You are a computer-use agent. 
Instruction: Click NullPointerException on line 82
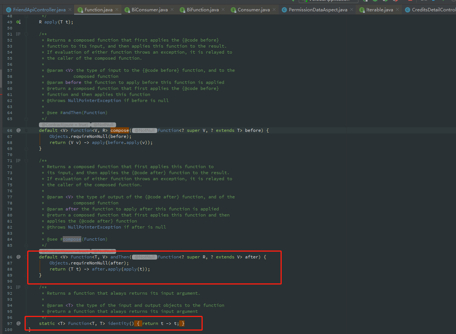(95, 227)
